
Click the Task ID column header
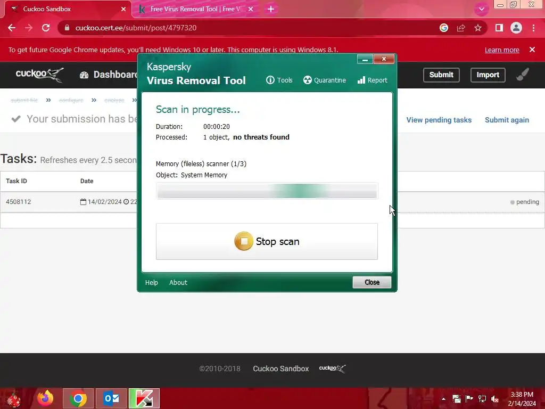[16, 181]
